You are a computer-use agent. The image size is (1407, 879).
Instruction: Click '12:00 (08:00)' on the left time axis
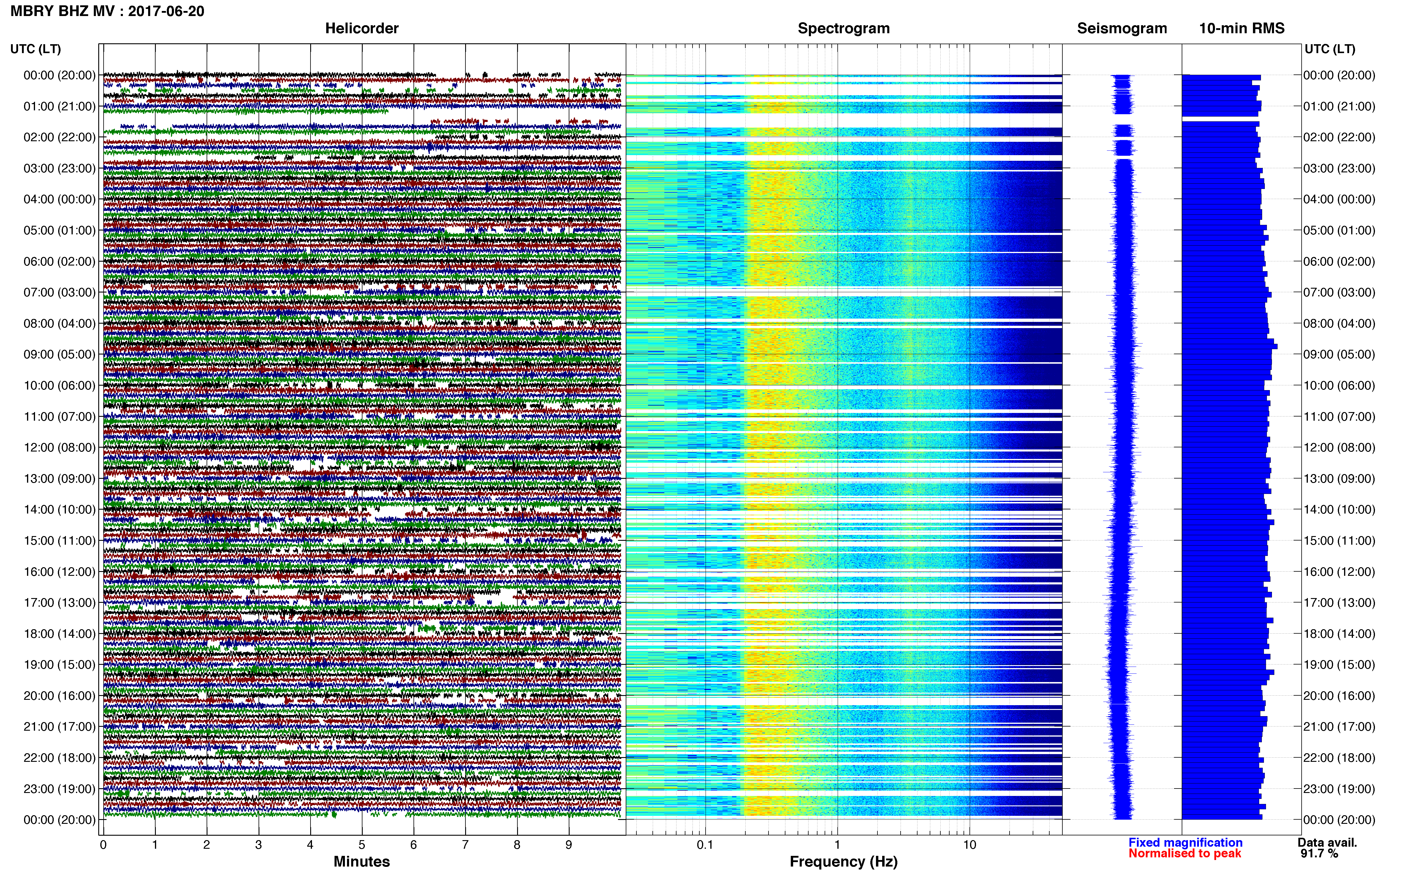[59, 448]
